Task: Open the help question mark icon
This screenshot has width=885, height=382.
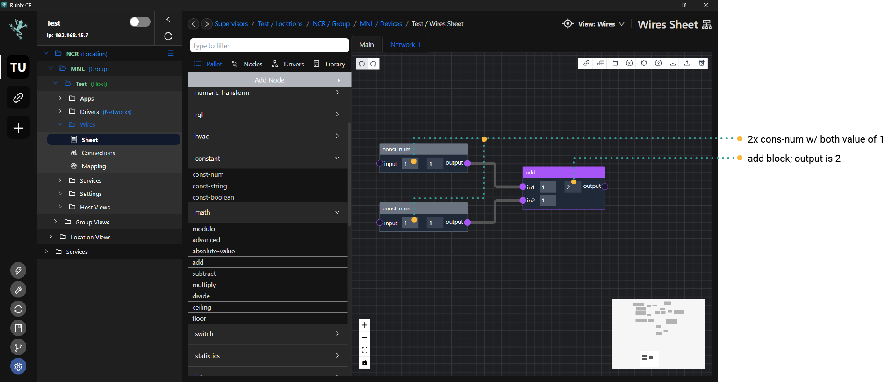Action: pyautogui.click(x=658, y=63)
